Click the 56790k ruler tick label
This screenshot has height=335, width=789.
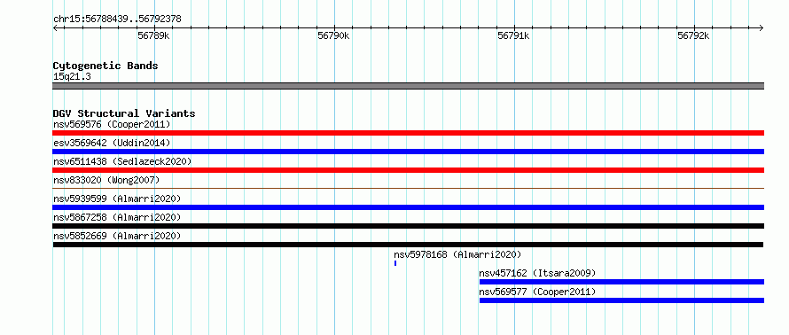pyautogui.click(x=333, y=35)
